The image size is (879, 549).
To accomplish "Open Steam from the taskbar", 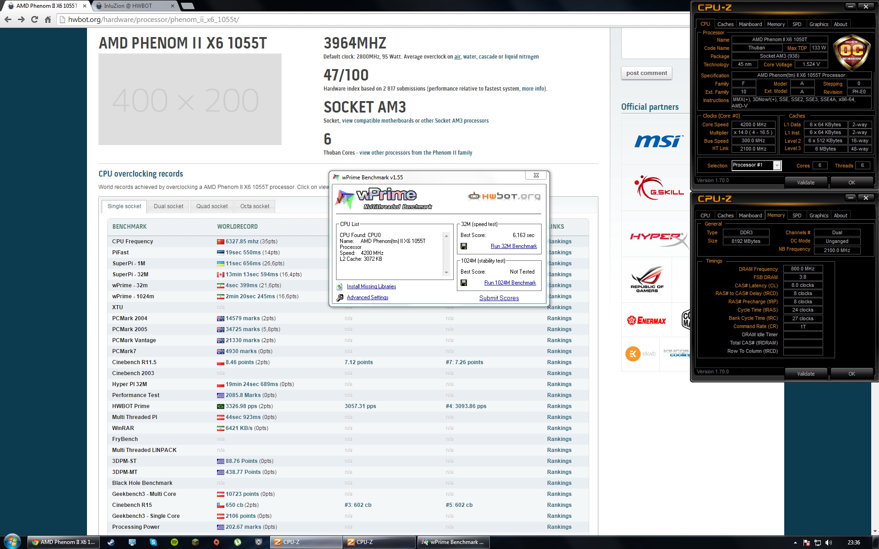I will 111,542.
